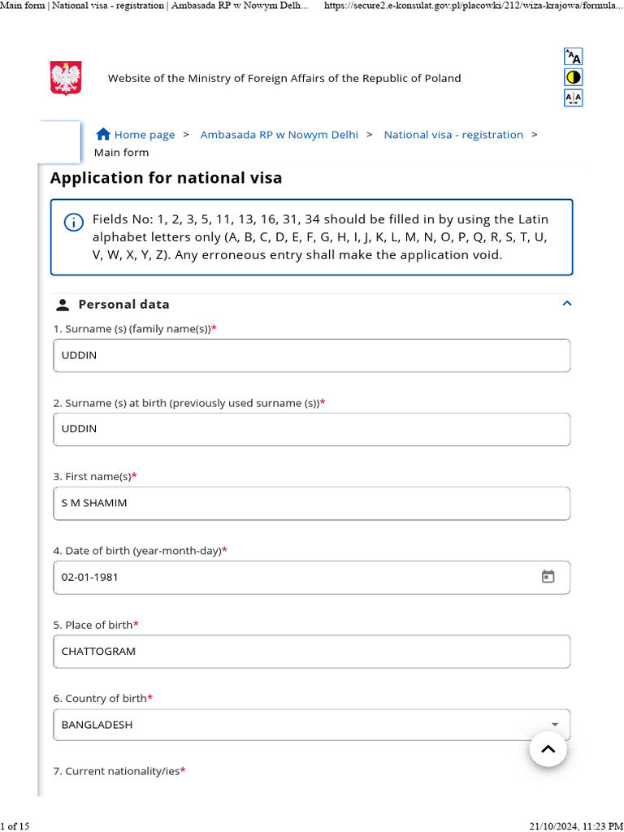Viewport: 624px width, 832px height.
Task: Click the Surname (family name) field
Action: coord(311,356)
